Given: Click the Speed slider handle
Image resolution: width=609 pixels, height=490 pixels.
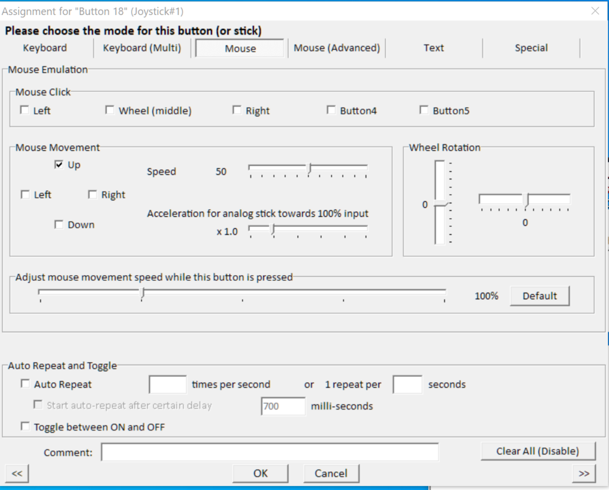Looking at the screenshot, I should (309, 169).
